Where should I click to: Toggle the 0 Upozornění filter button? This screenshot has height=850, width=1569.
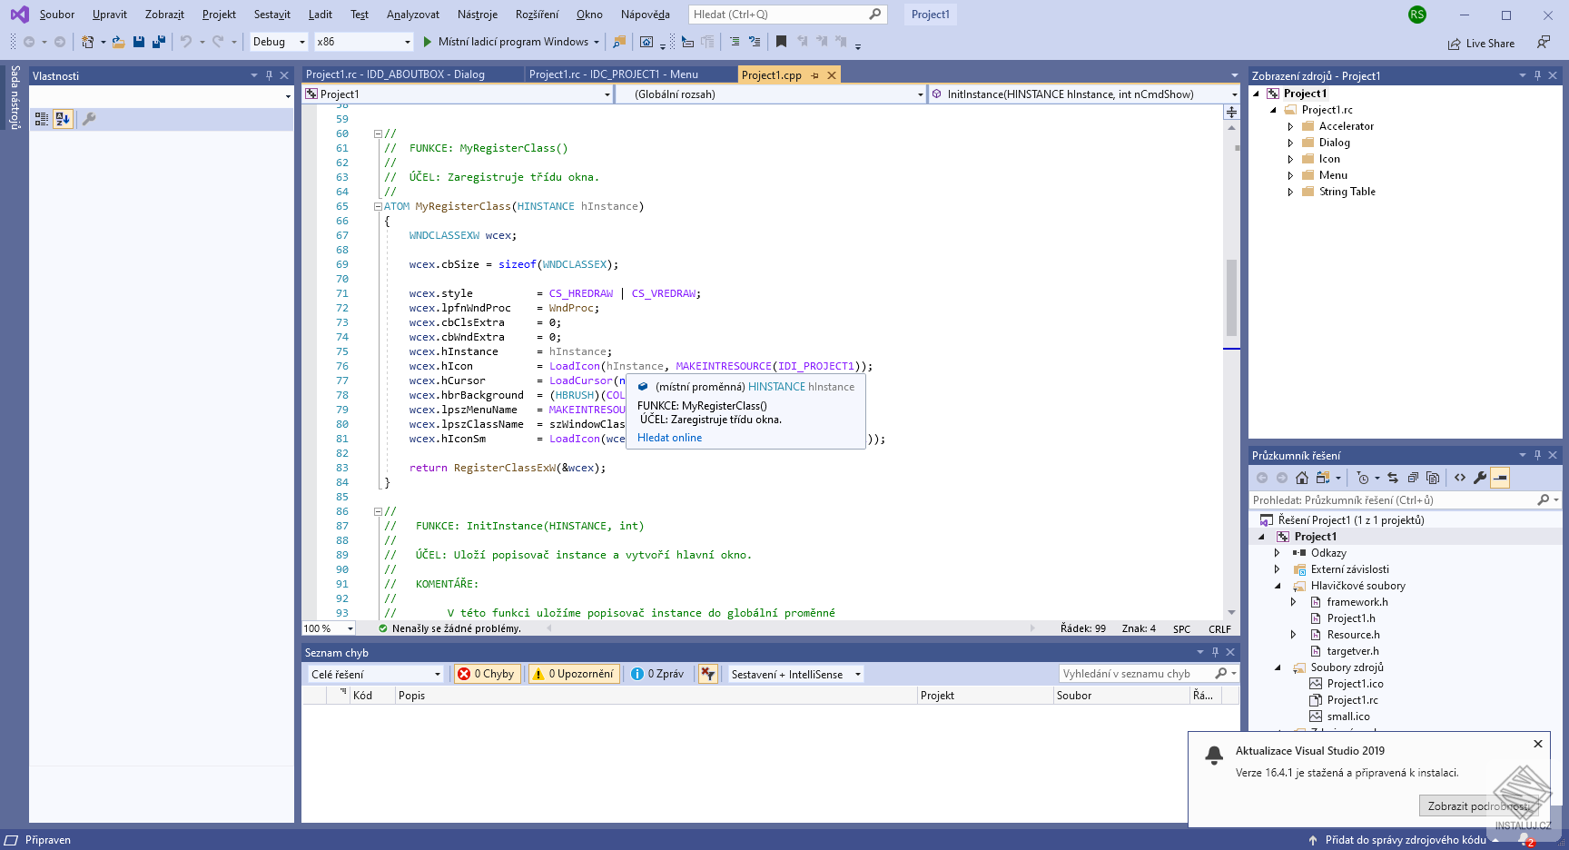coord(574,674)
